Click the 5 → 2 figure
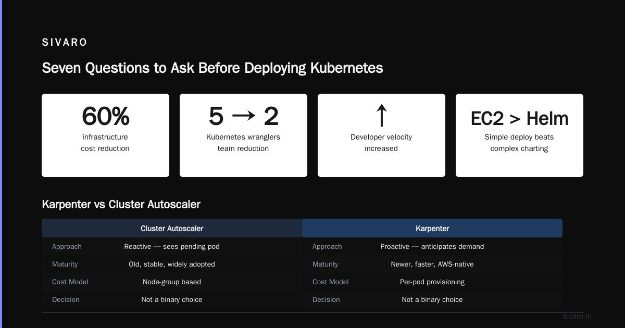The height and width of the screenshot is (328, 625). [243, 116]
